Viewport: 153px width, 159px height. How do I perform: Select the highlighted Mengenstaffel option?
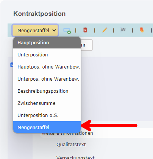click(x=47, y=127)
